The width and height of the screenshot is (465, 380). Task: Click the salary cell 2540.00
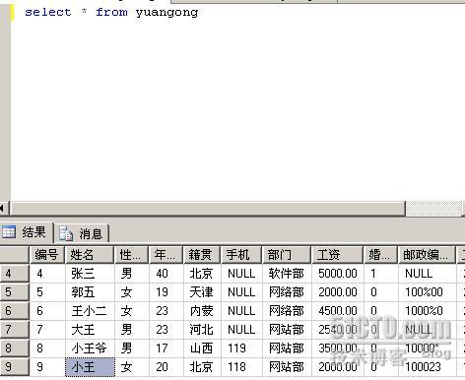click(338, 330)
